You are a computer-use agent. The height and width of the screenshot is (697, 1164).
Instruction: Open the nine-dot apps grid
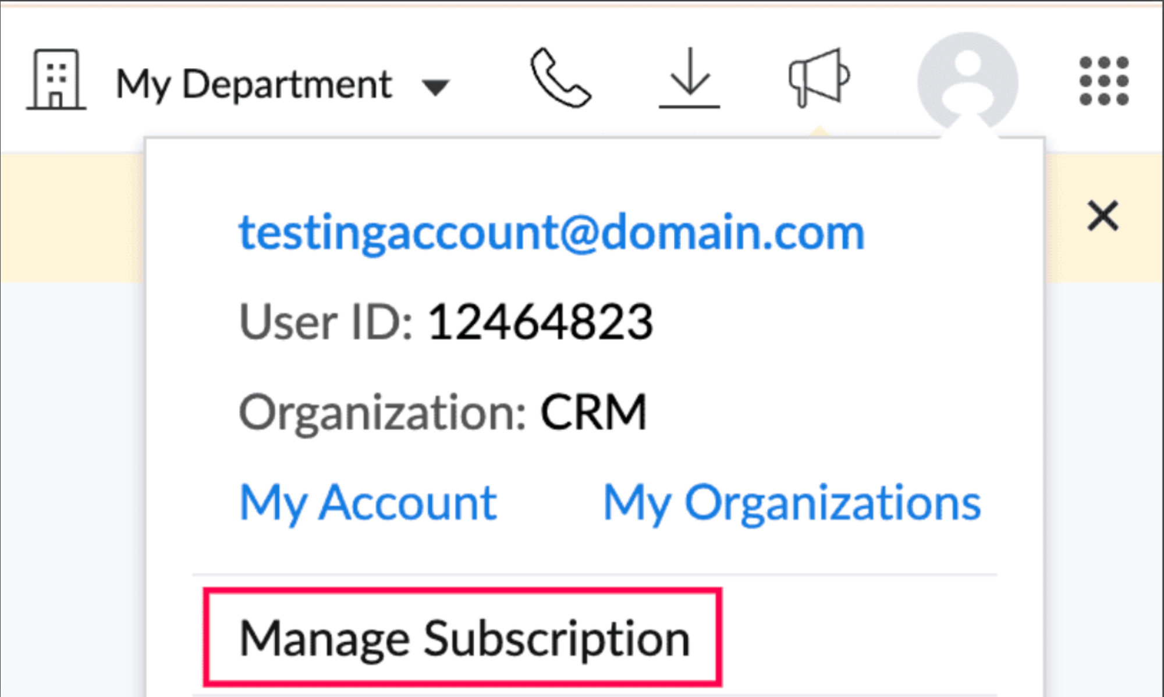[x=1103, y=81]
